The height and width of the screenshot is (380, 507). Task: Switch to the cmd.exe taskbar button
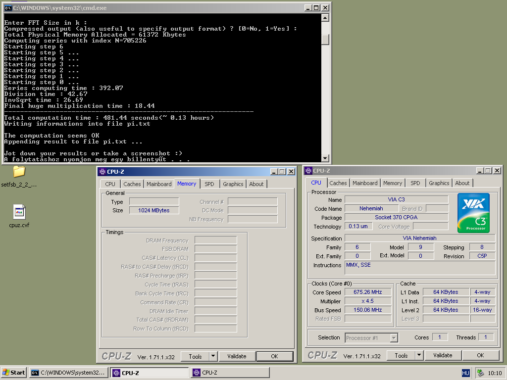[68, 373]
